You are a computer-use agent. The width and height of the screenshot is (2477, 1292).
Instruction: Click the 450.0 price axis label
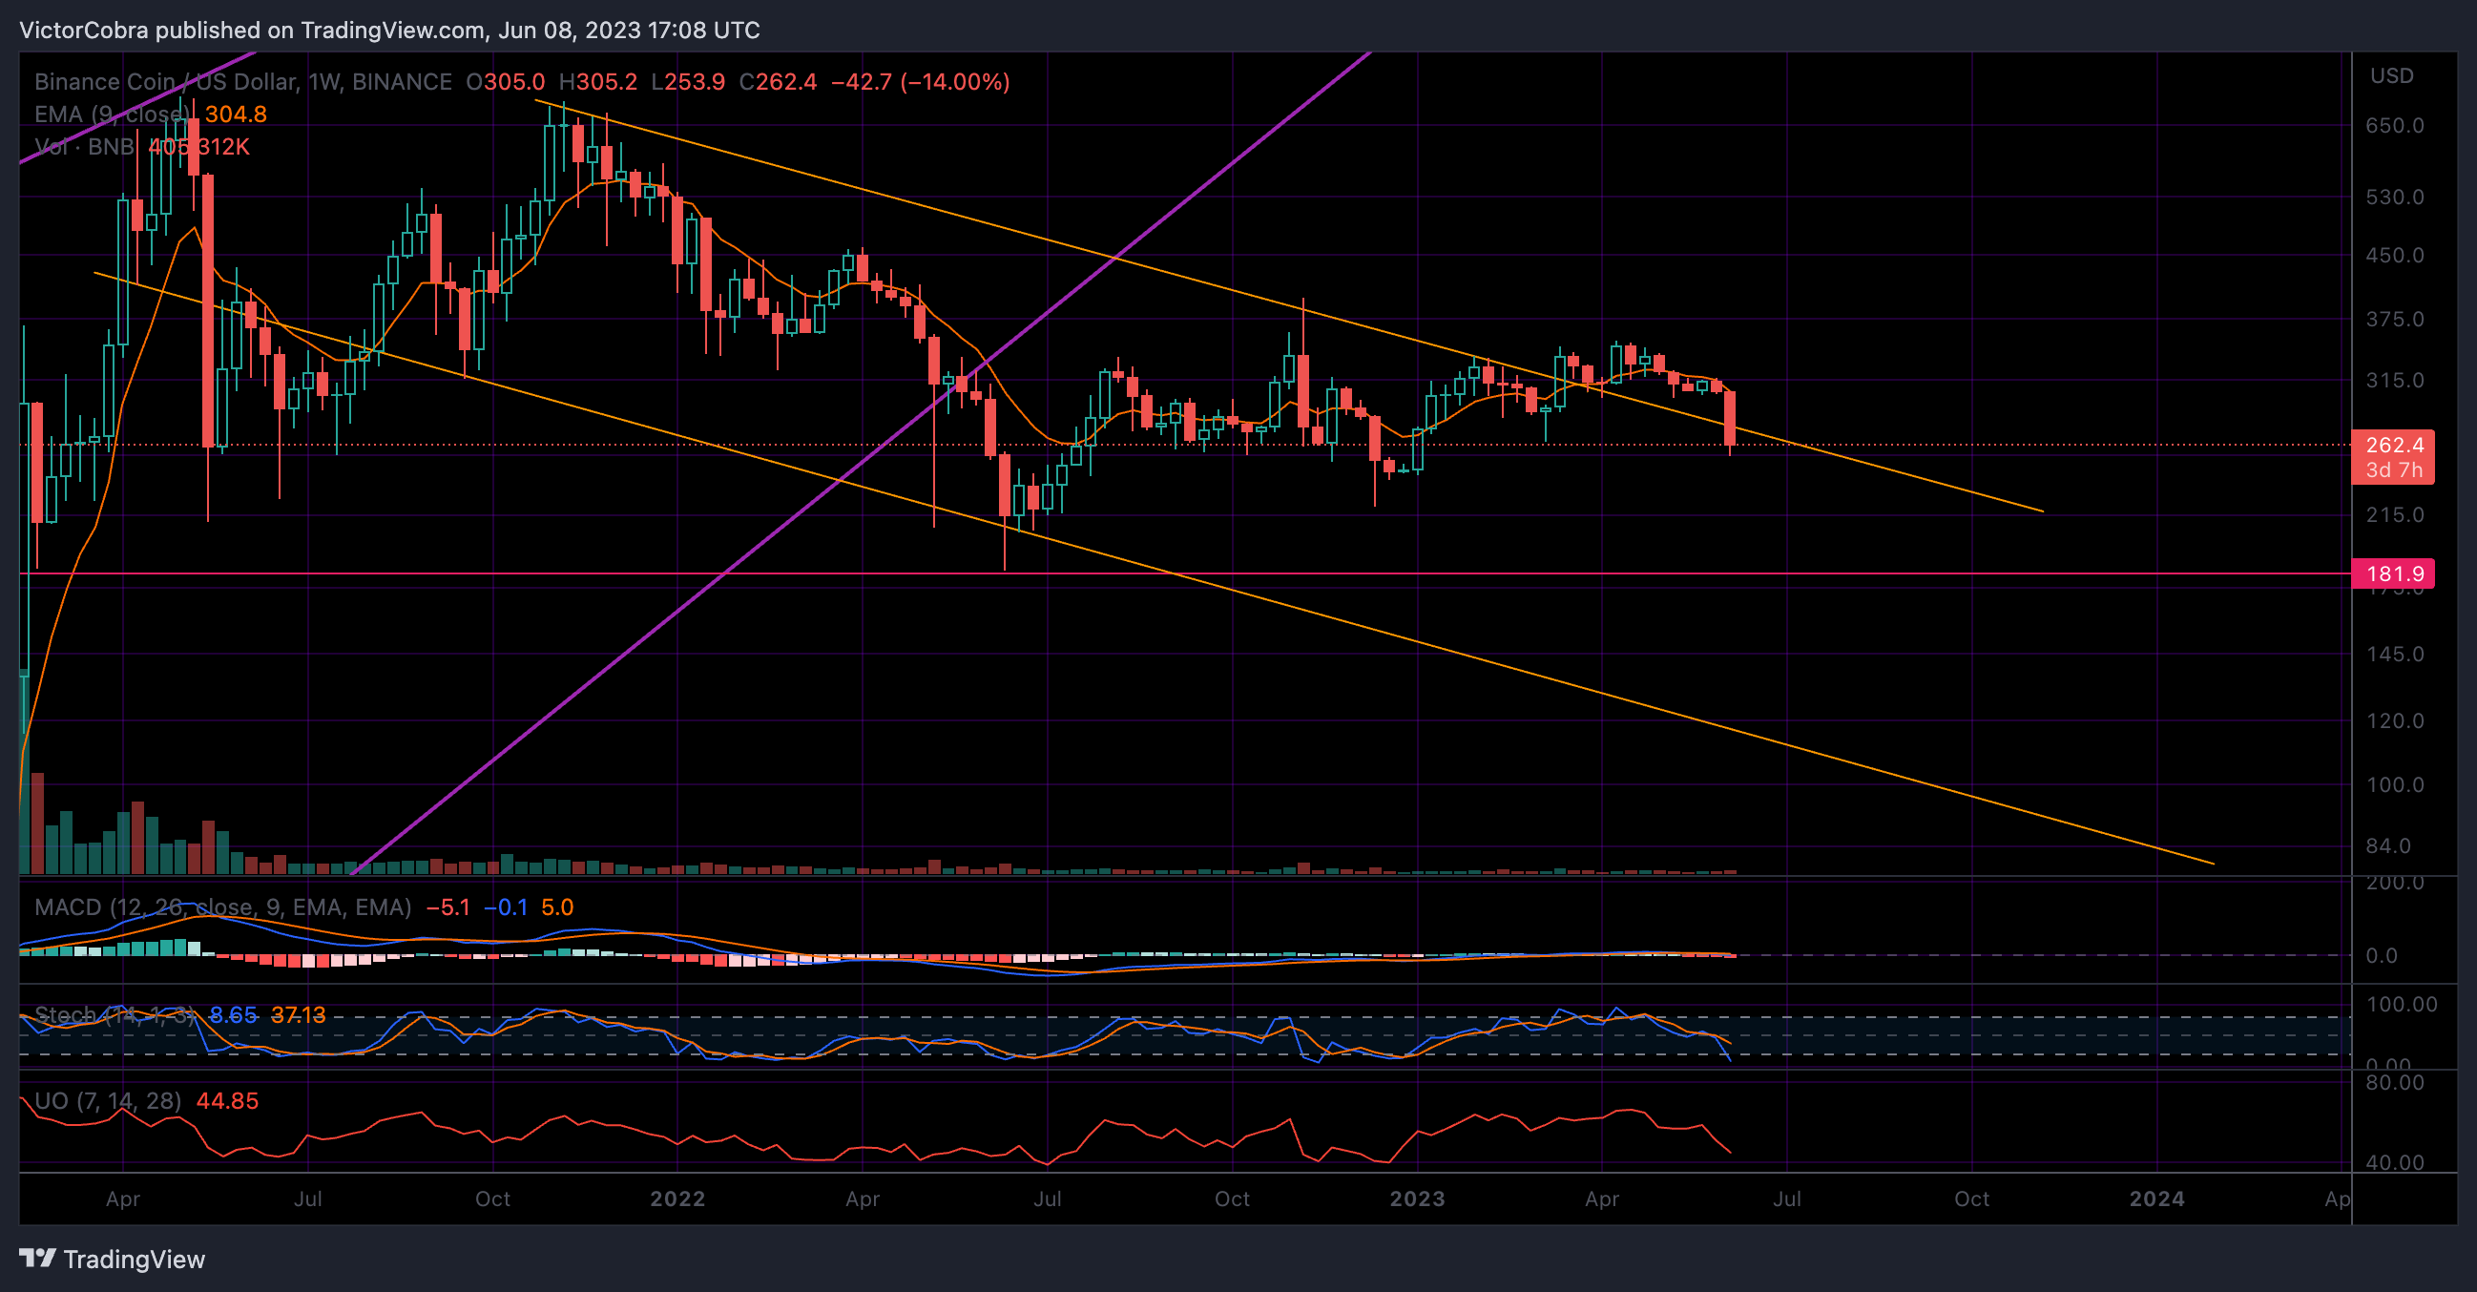click(2394, 256)
